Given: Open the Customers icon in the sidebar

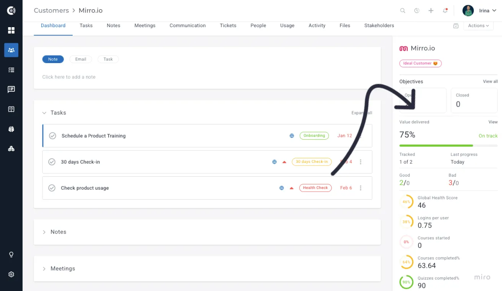Looking at the screenshot, I should tap(11, 50).
